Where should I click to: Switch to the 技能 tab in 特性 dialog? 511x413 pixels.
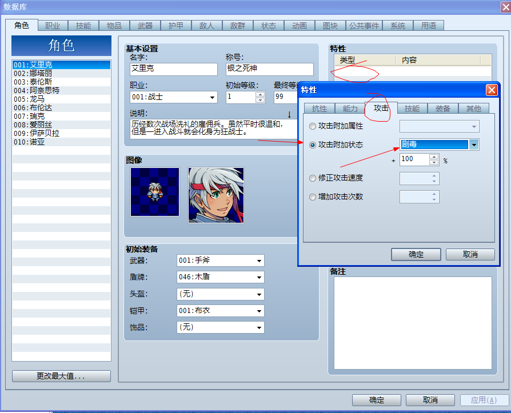tap(412, 109)
